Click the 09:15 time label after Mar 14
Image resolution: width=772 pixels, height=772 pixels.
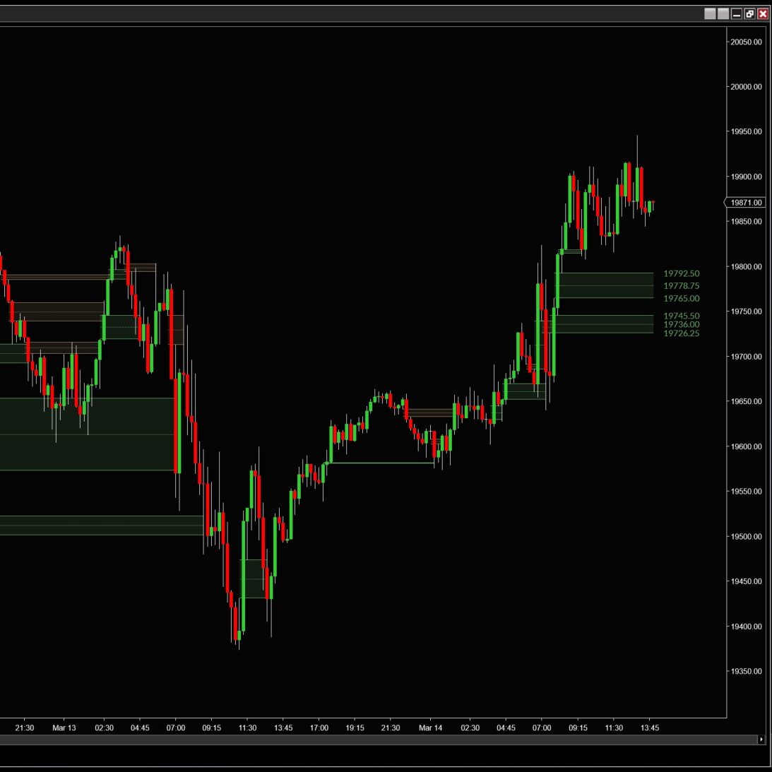click(x=578, y=728)
